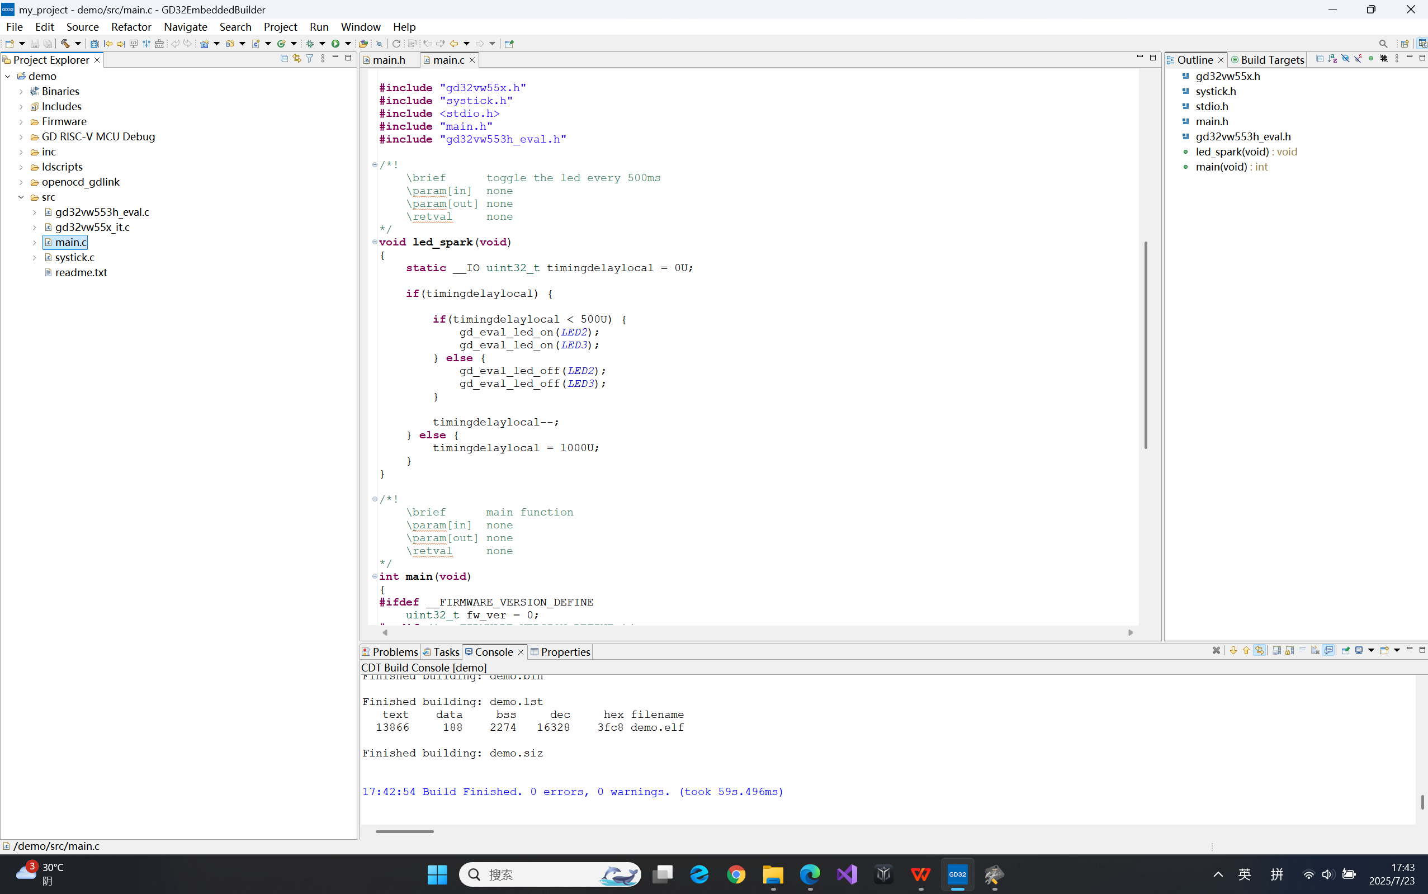Toggle Link with Editor in Project Explorer

[x=297, y=58]
